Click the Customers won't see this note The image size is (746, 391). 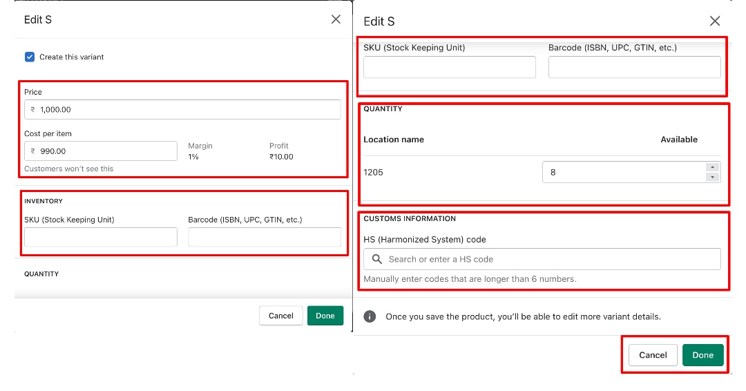pyautogui.click(x=69, y=169)
